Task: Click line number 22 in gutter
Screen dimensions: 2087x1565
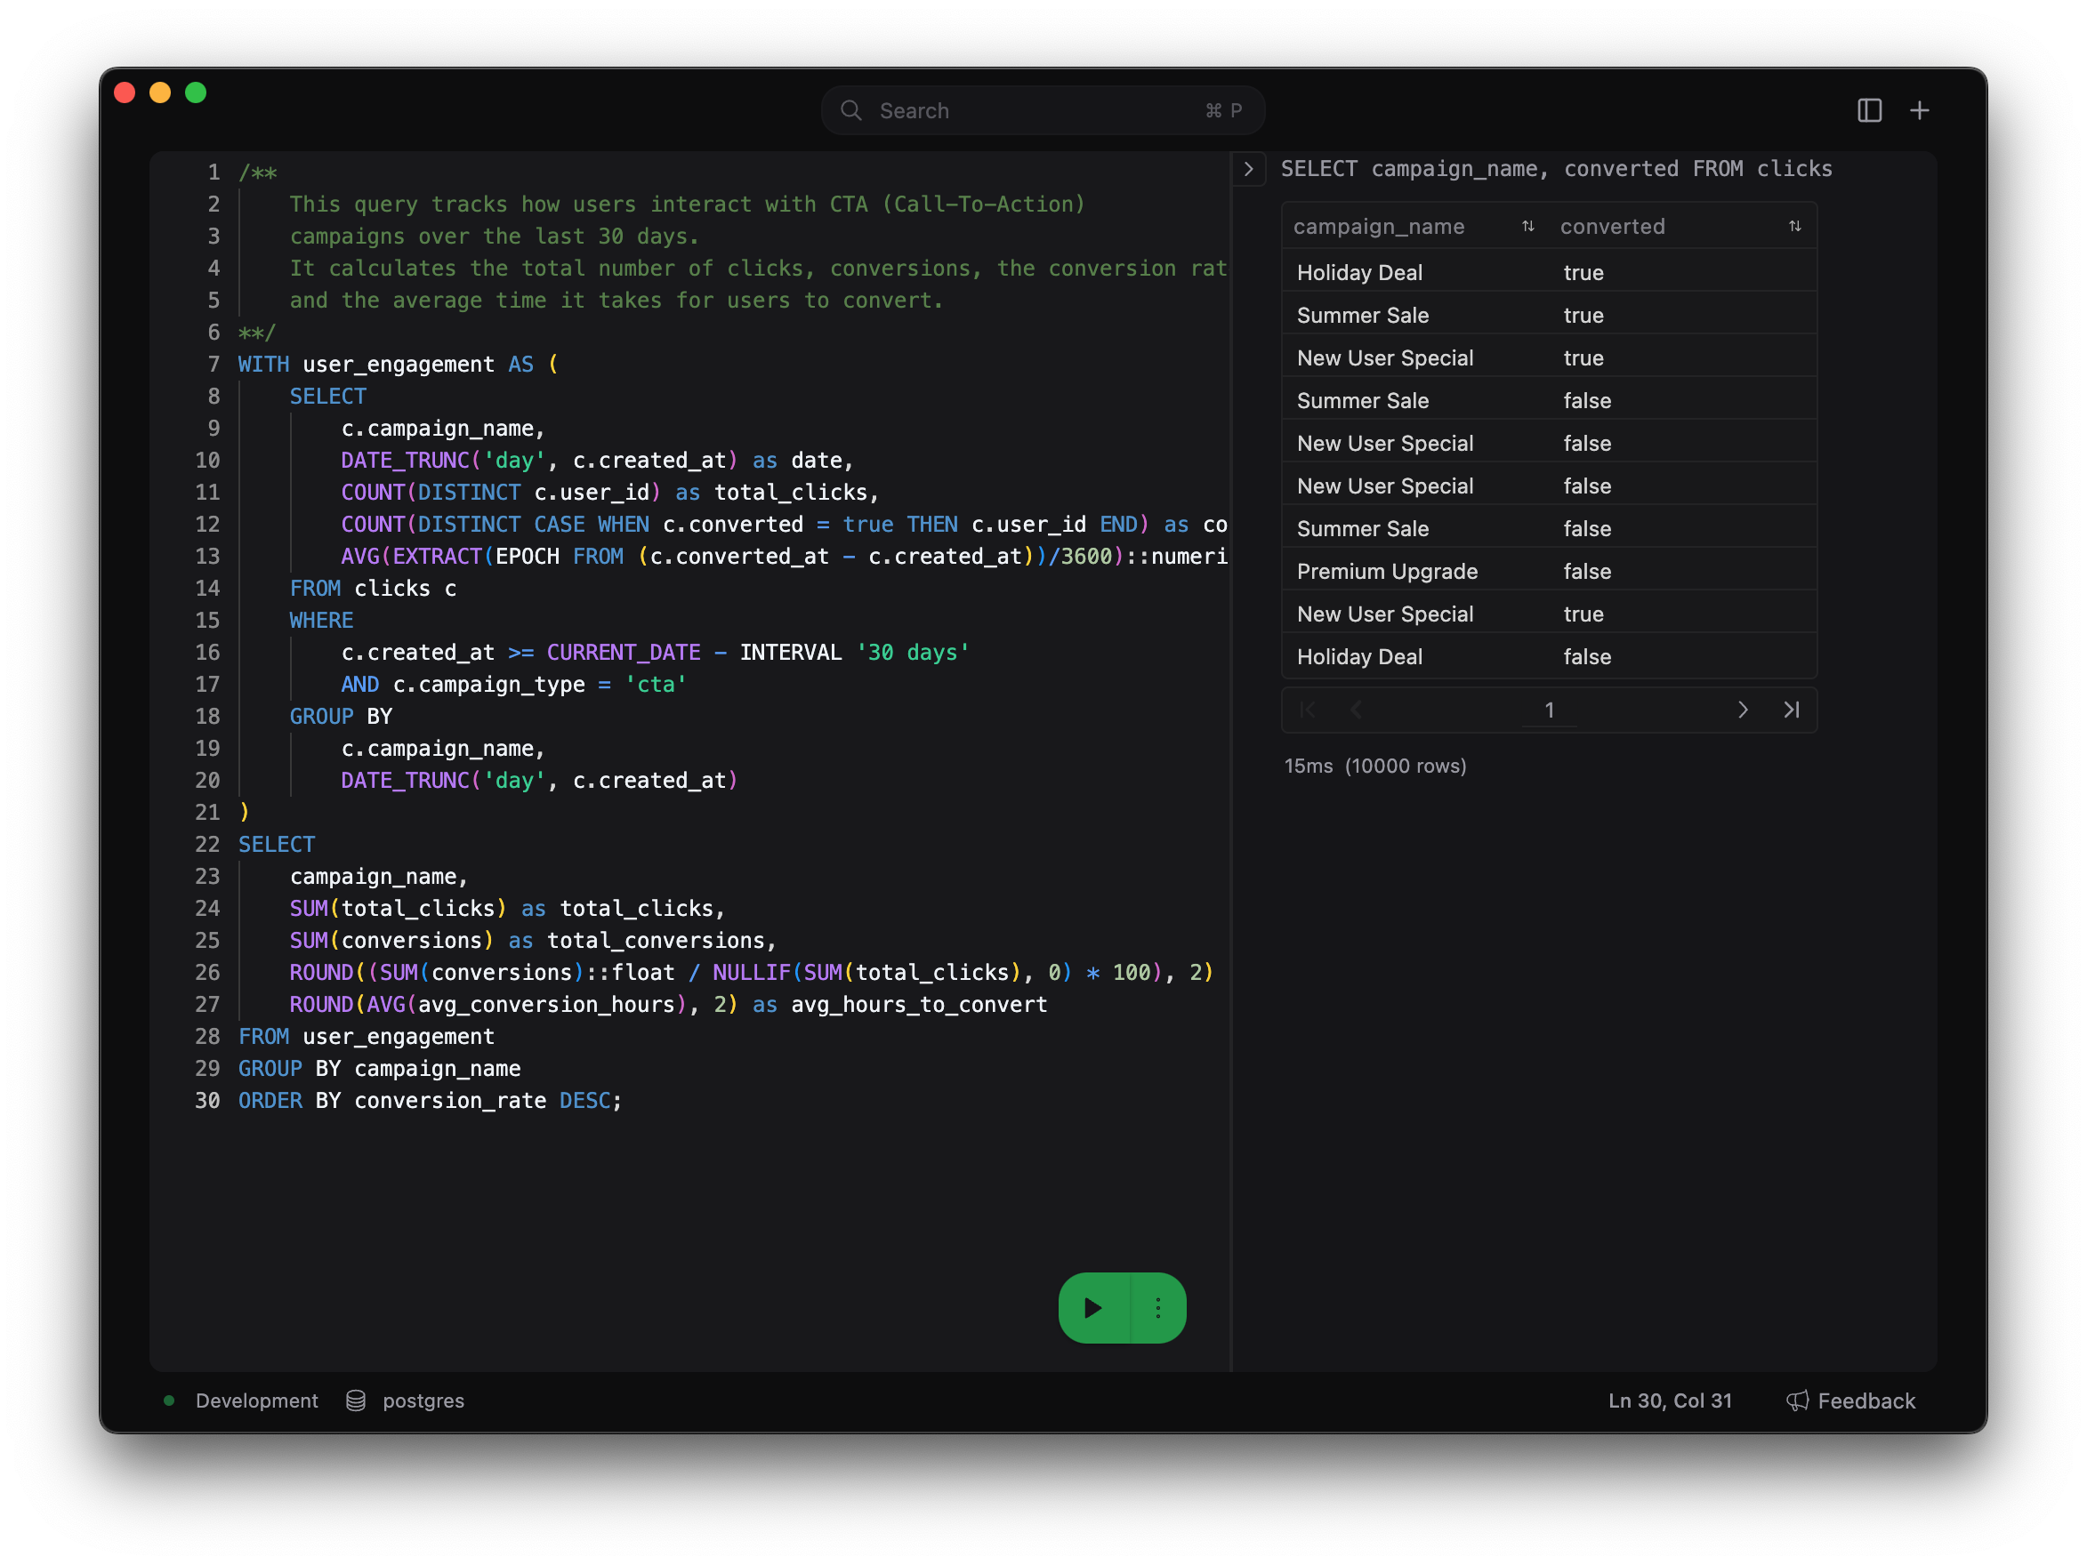Action: pos(206,844)
